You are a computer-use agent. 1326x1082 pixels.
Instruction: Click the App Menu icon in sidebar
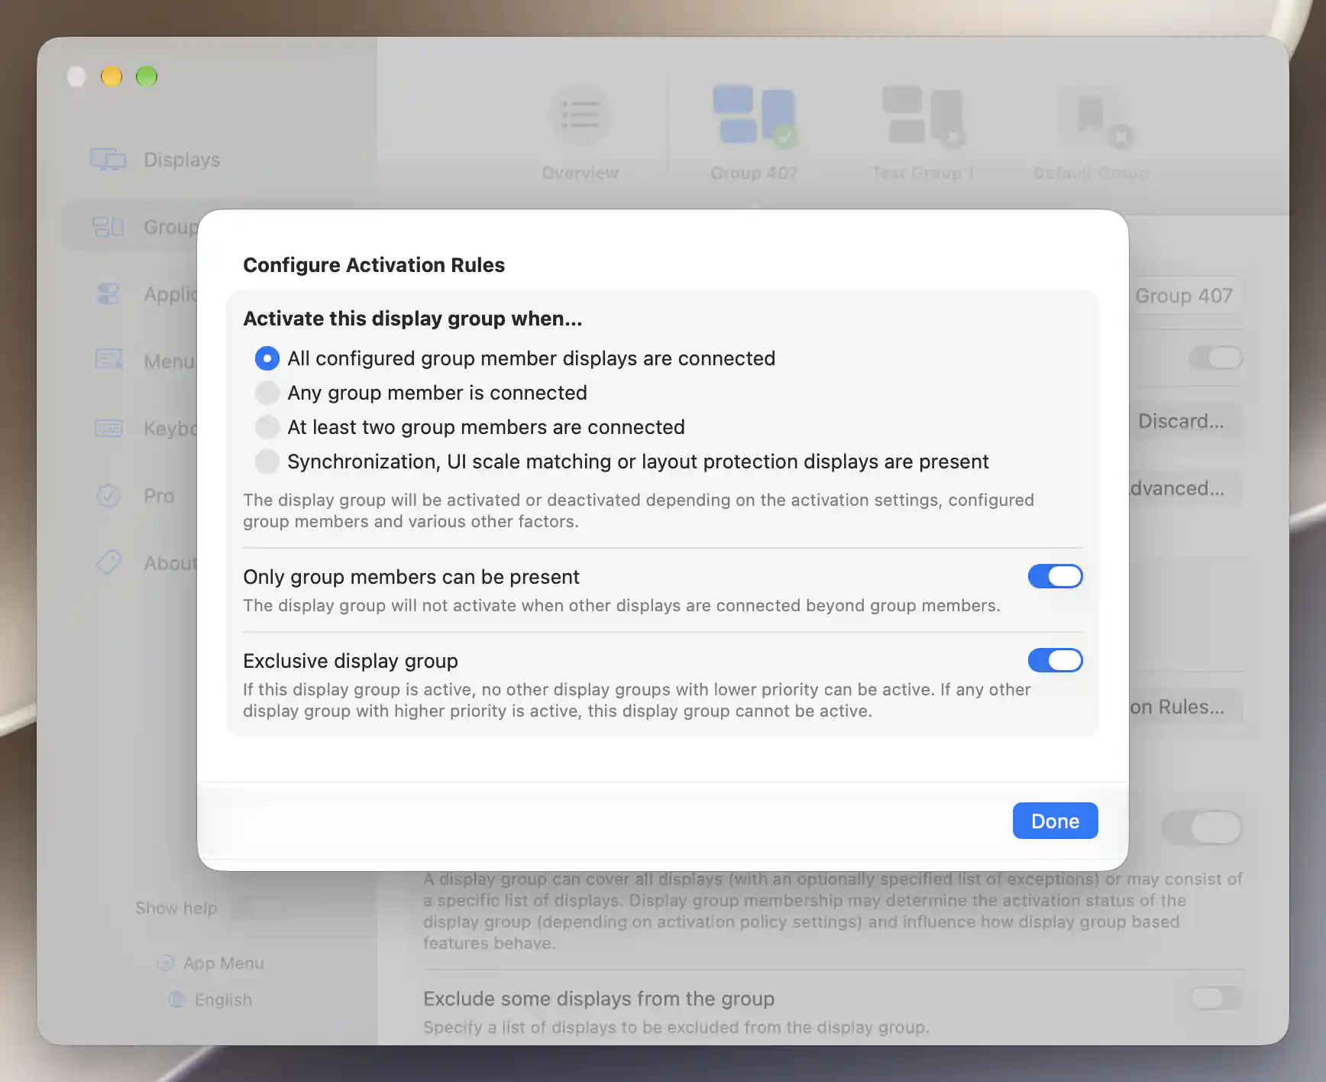pos(166,963)
